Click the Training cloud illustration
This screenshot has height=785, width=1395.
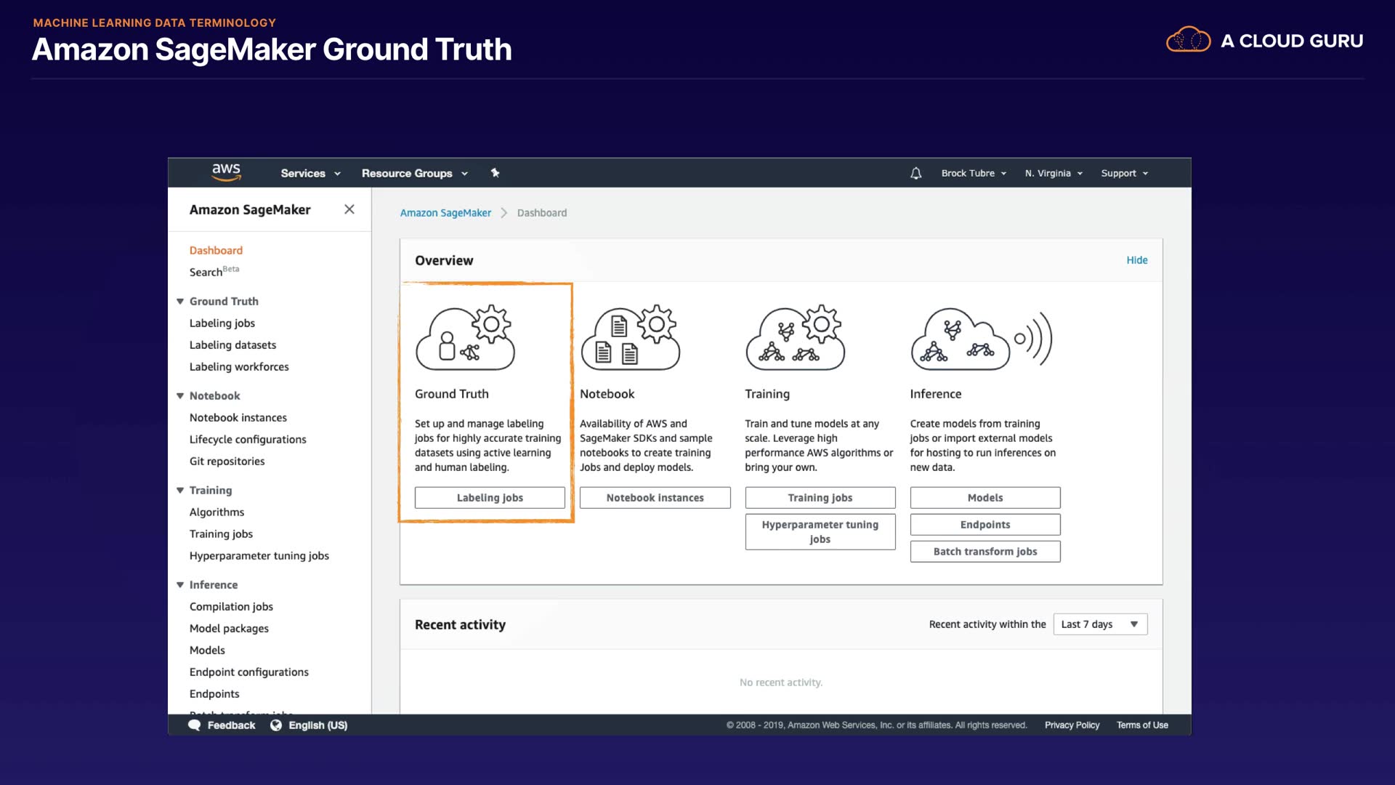tap(796, 338)
